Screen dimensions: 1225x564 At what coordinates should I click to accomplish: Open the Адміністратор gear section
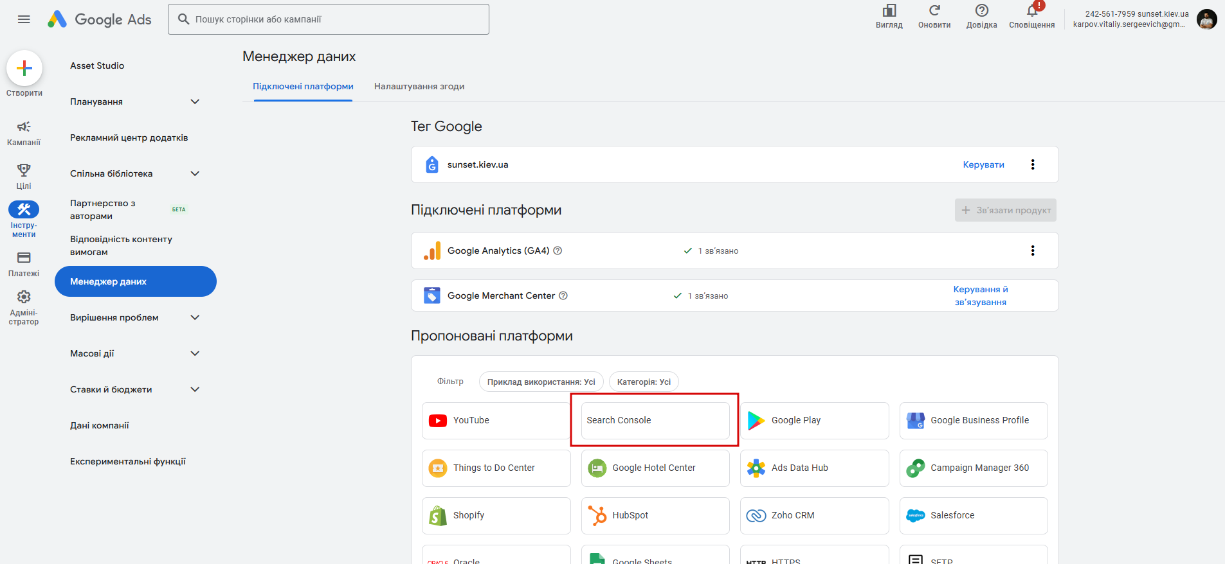[24, 308]
